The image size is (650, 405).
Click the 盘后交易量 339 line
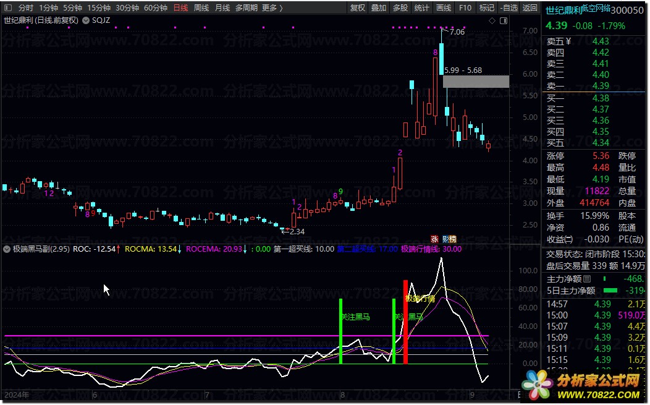pos(595,266)
